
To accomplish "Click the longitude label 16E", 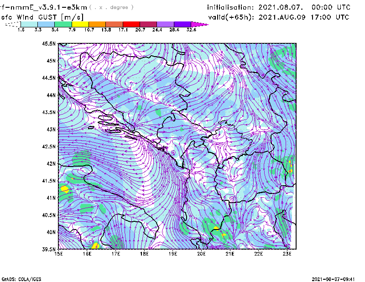I will tap(87, 254).
